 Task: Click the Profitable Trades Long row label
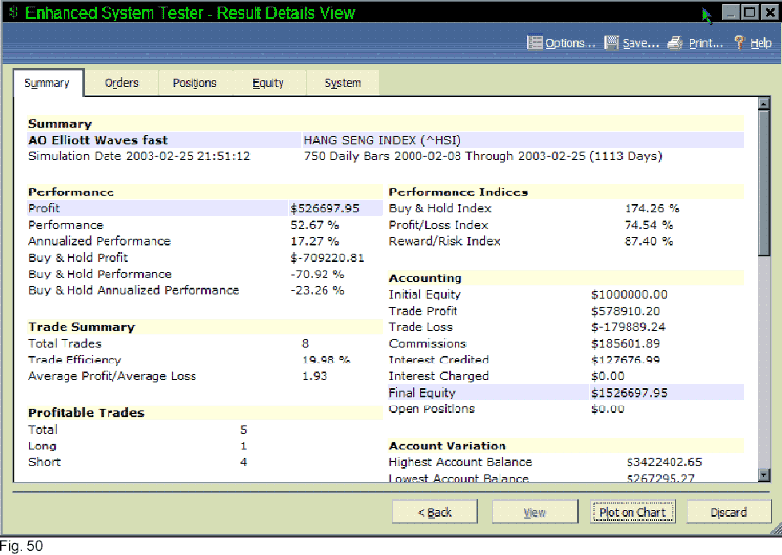(x=42, y=447)
